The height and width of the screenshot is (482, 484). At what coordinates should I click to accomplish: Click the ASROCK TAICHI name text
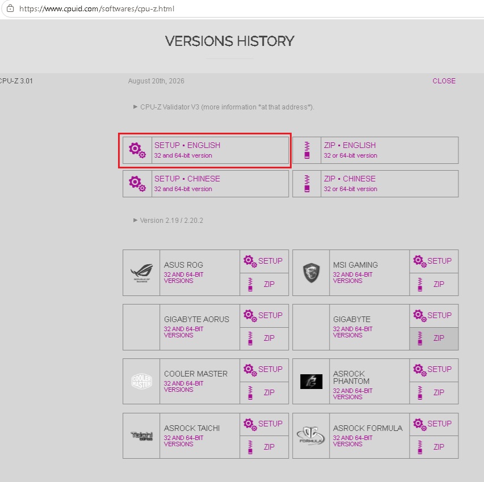(192, 428)
